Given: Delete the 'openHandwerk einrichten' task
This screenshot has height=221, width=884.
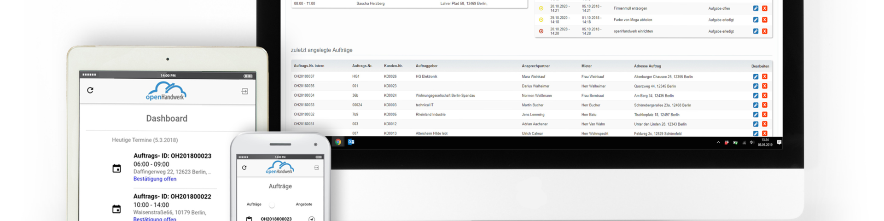Looking at the screenshot, I should coord(764,31).
